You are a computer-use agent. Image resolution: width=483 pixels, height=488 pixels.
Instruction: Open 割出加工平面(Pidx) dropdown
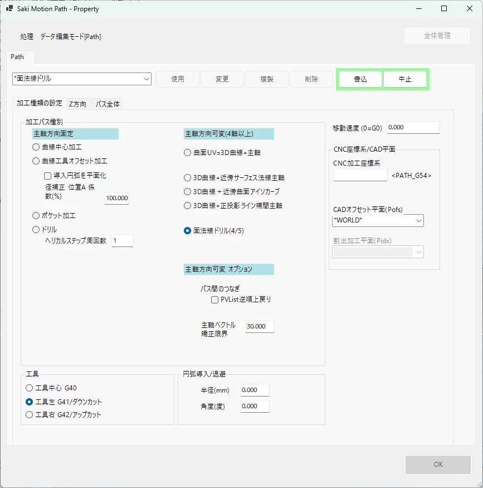pyautogui.click(x=378, y=252)
